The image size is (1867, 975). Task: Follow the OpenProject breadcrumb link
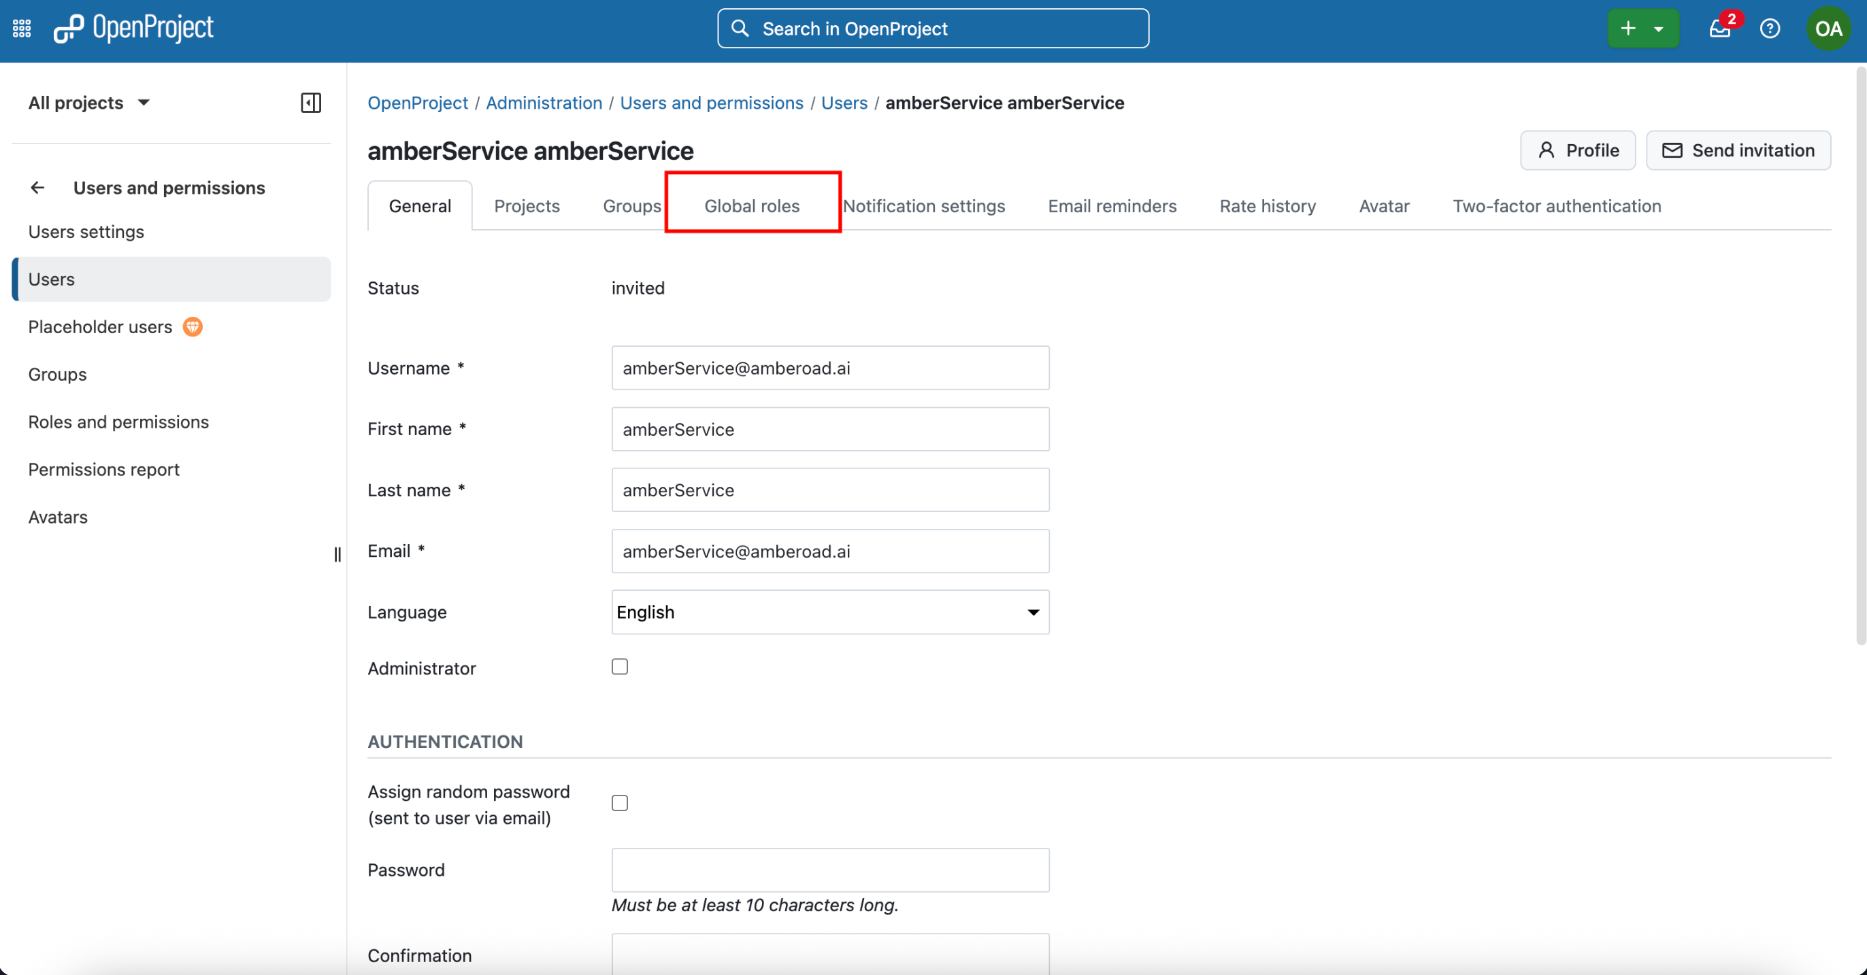[x=418, y=103]
